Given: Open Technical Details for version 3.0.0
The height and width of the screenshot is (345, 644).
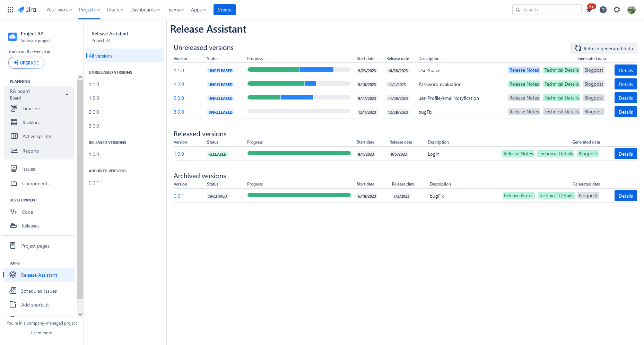Looking at the screenshot, I should (x=562, y=112).
